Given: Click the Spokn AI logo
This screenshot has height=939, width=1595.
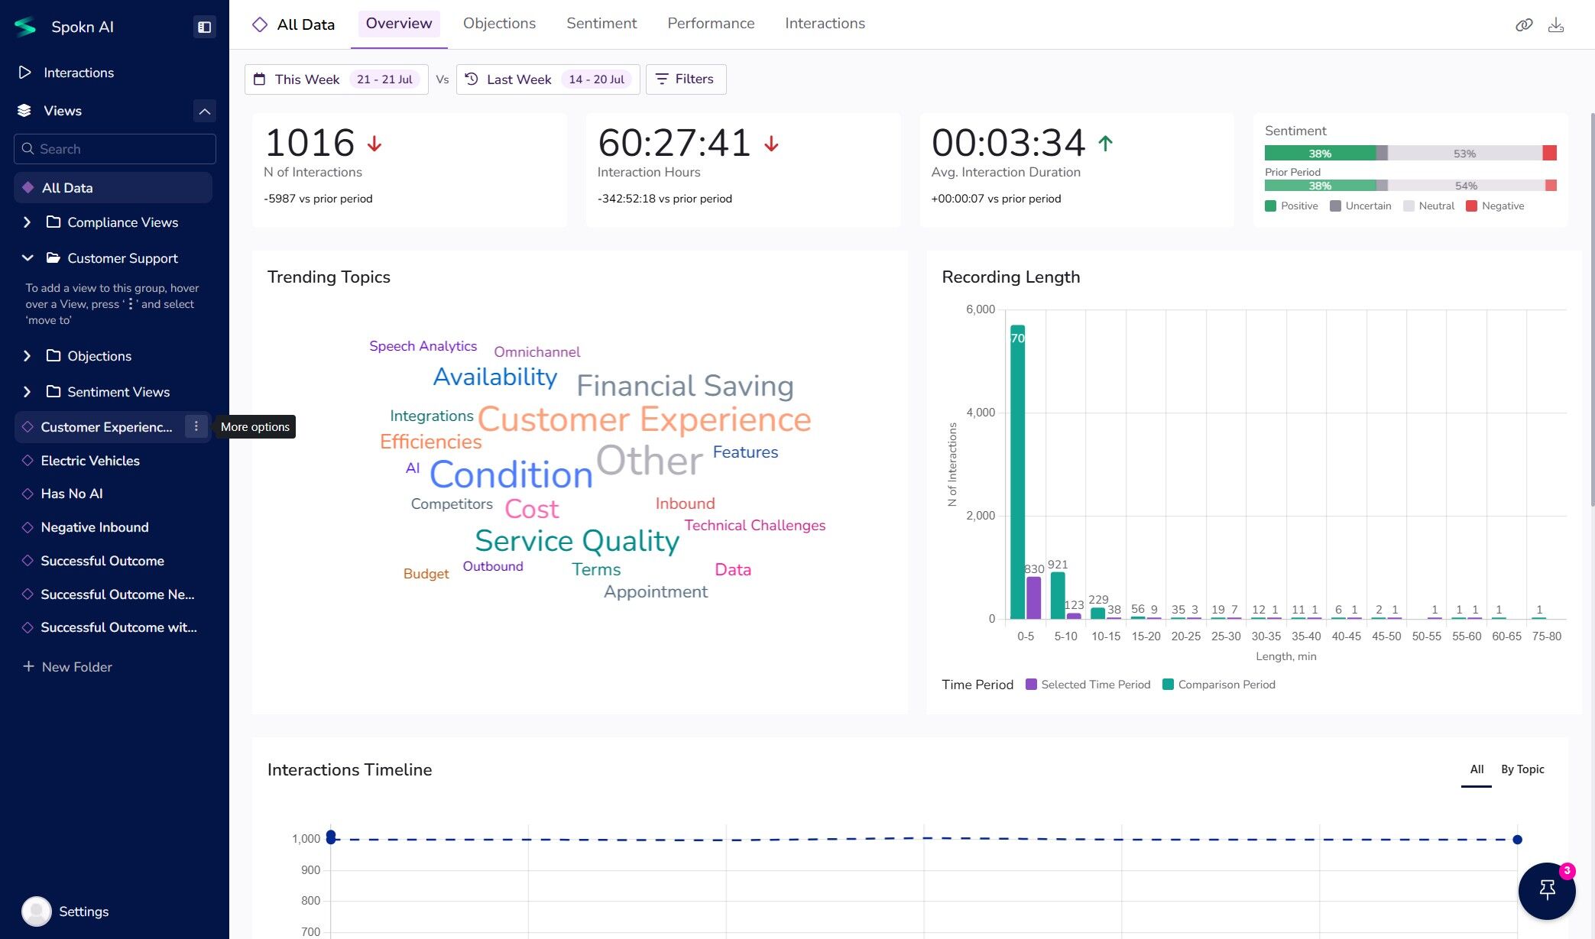Looking at the screenshot, I should tap(25, 27).
